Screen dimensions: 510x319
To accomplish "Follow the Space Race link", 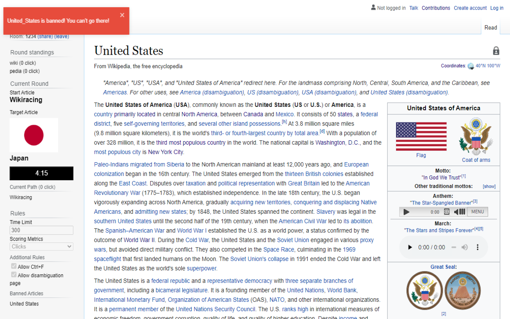I will coord(279,250).
